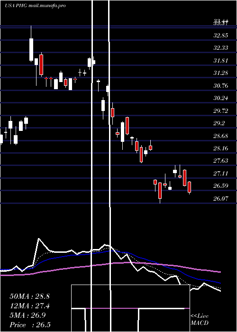Select the 30.76 price axis label
The width and height of the screenshot is (237, 332).
pos(221,86)
